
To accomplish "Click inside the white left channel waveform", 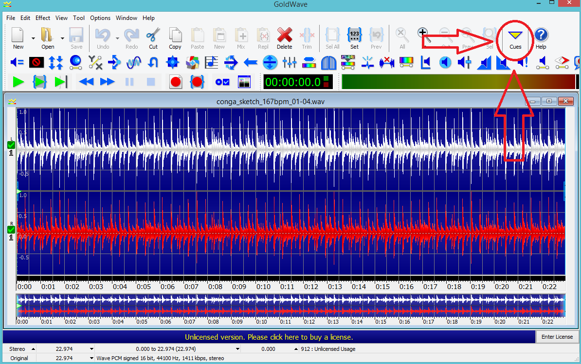I will point(290,149).
